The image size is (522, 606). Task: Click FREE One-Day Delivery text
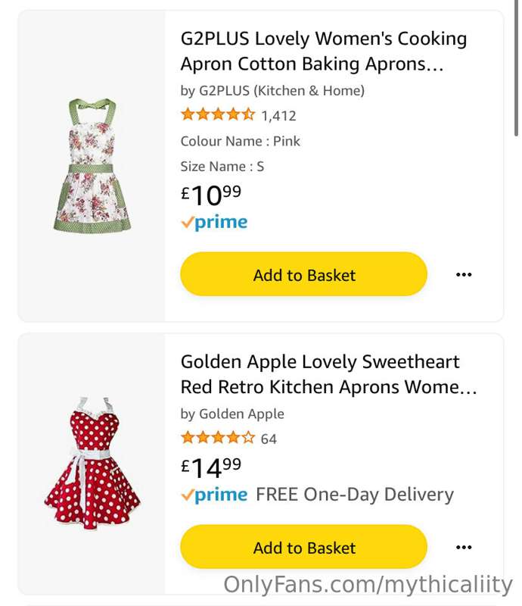[x=355, y=495]
